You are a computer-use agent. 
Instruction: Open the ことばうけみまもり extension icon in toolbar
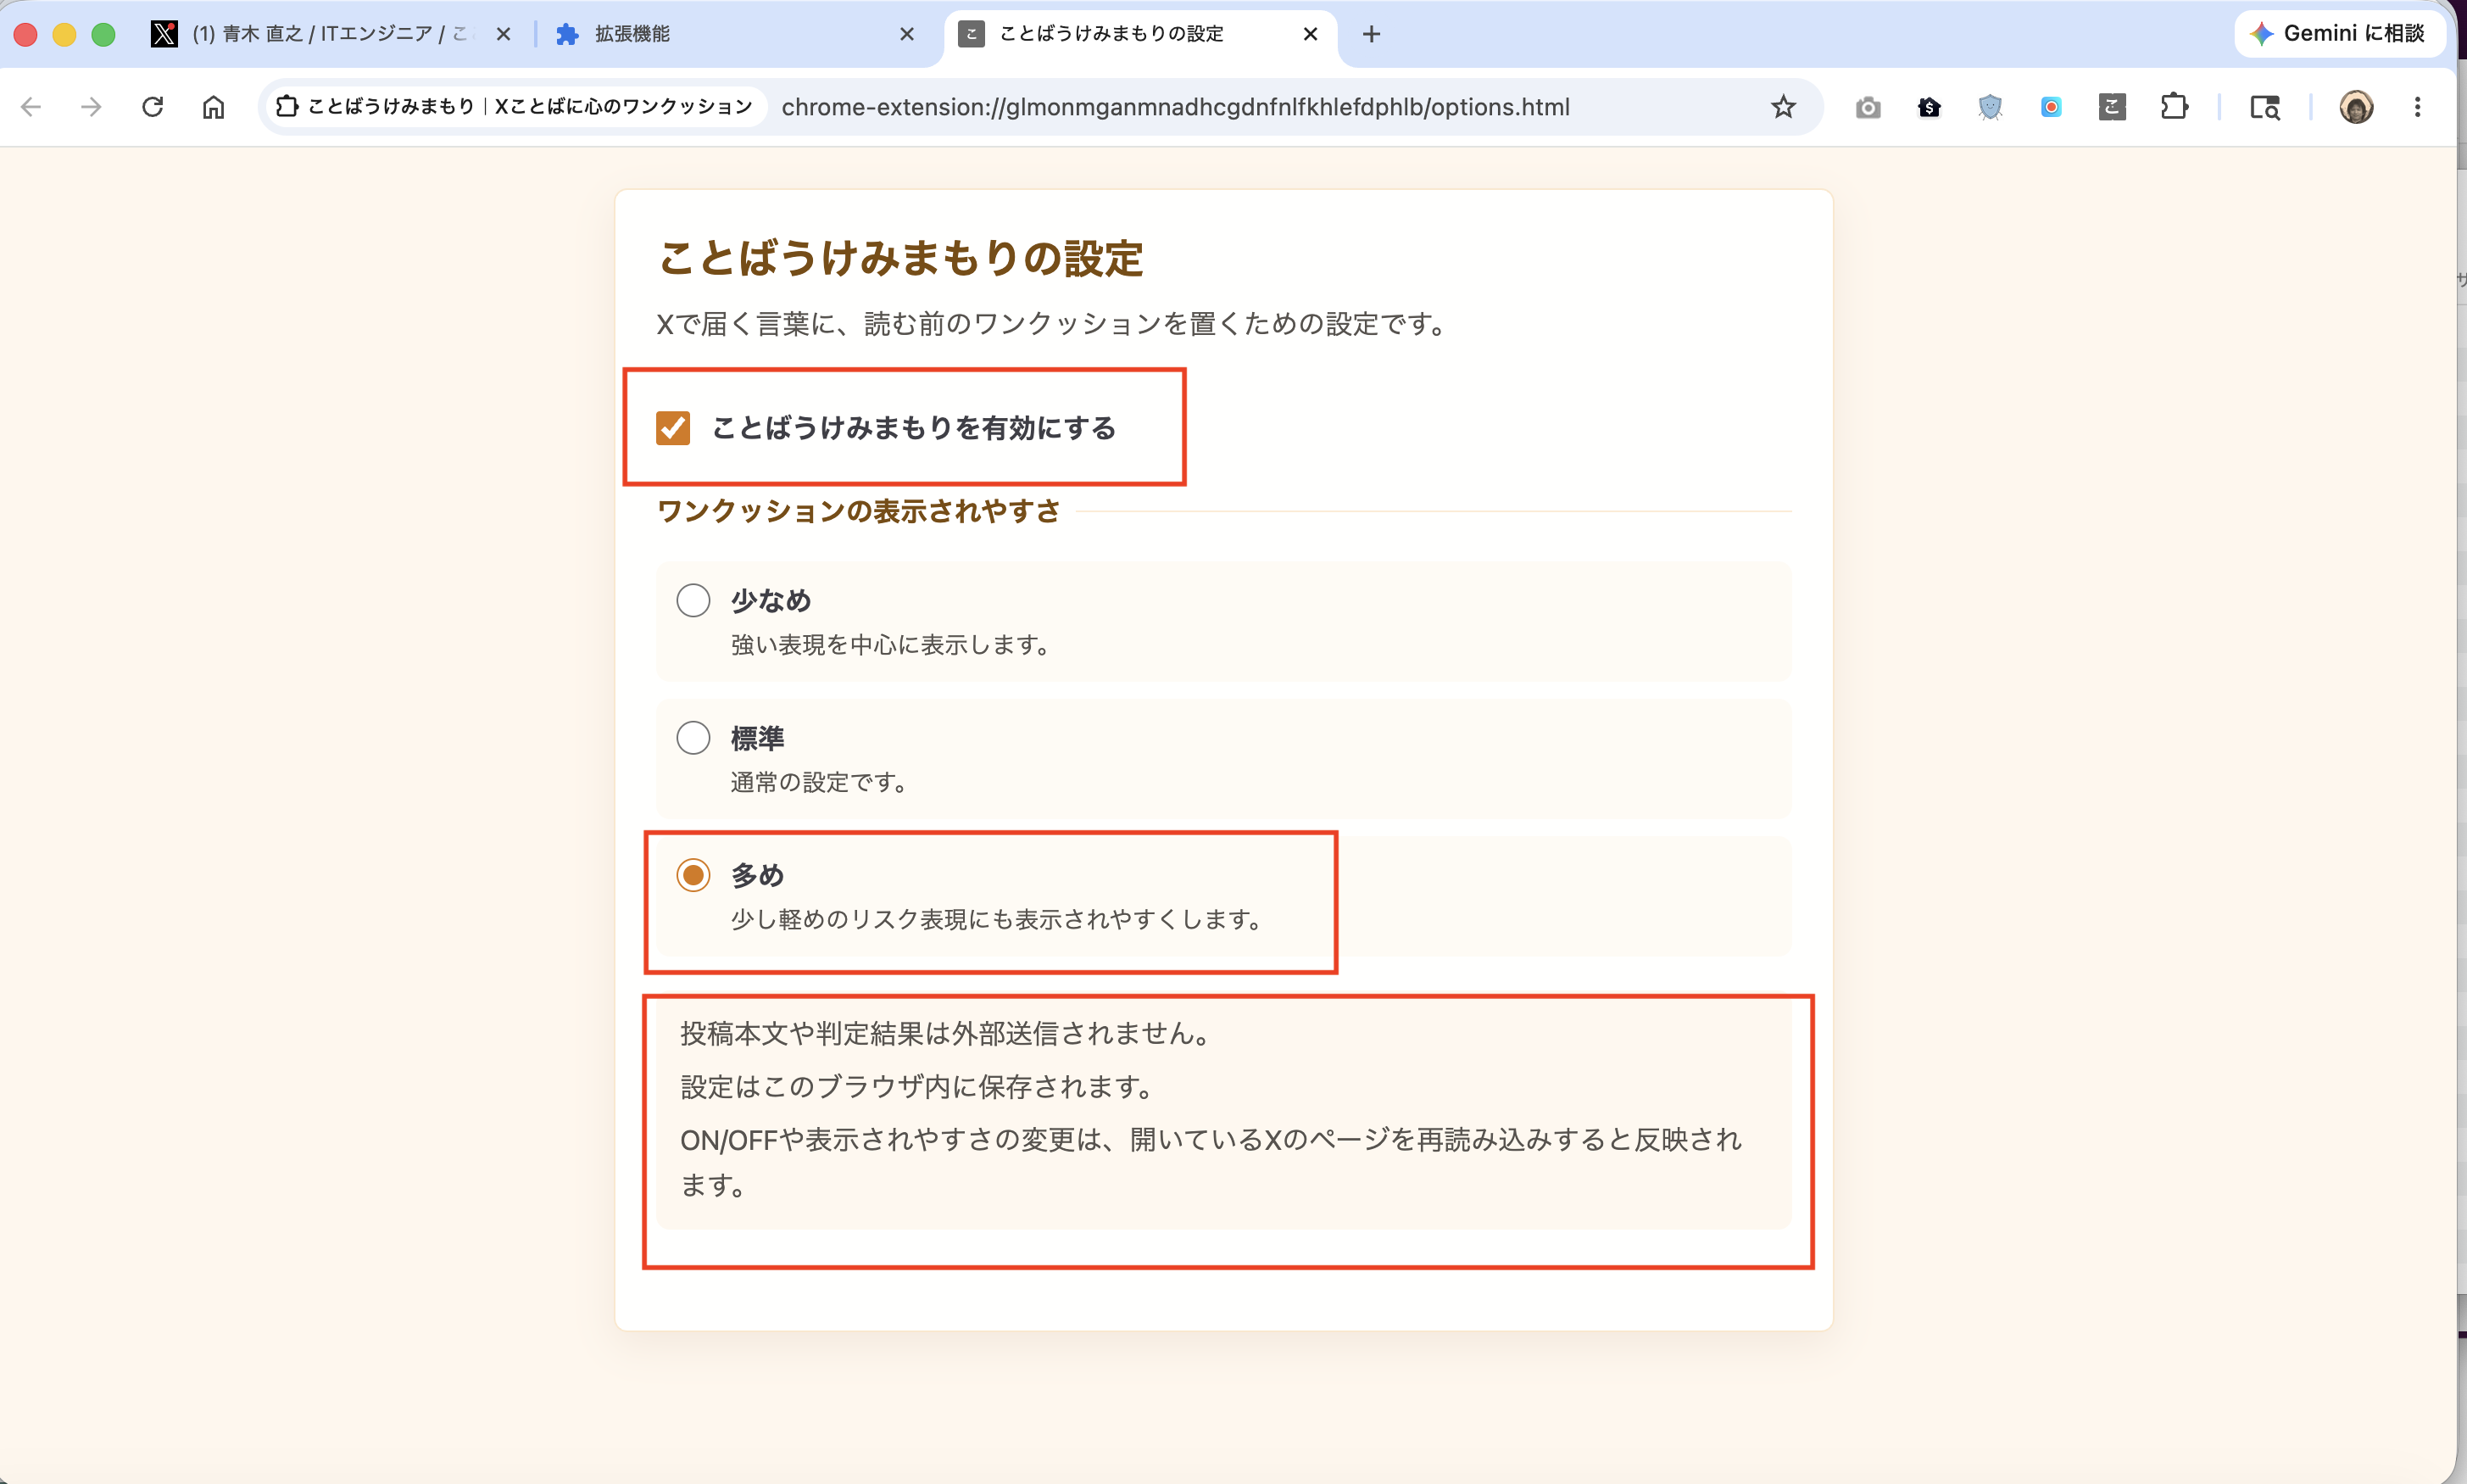click(2112, 107)
